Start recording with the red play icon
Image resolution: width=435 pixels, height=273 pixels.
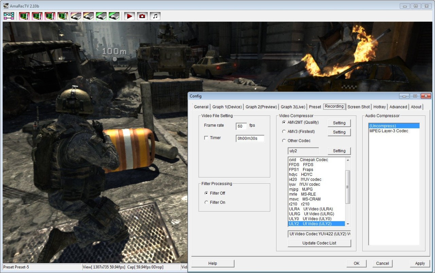pyautogui.click(x=129, y=16)
